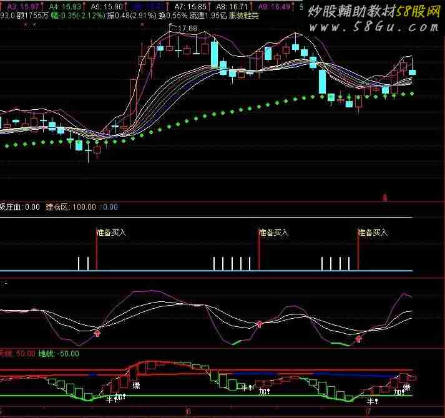Click the middle 加! marker in bottom panel

coord(264,392)
